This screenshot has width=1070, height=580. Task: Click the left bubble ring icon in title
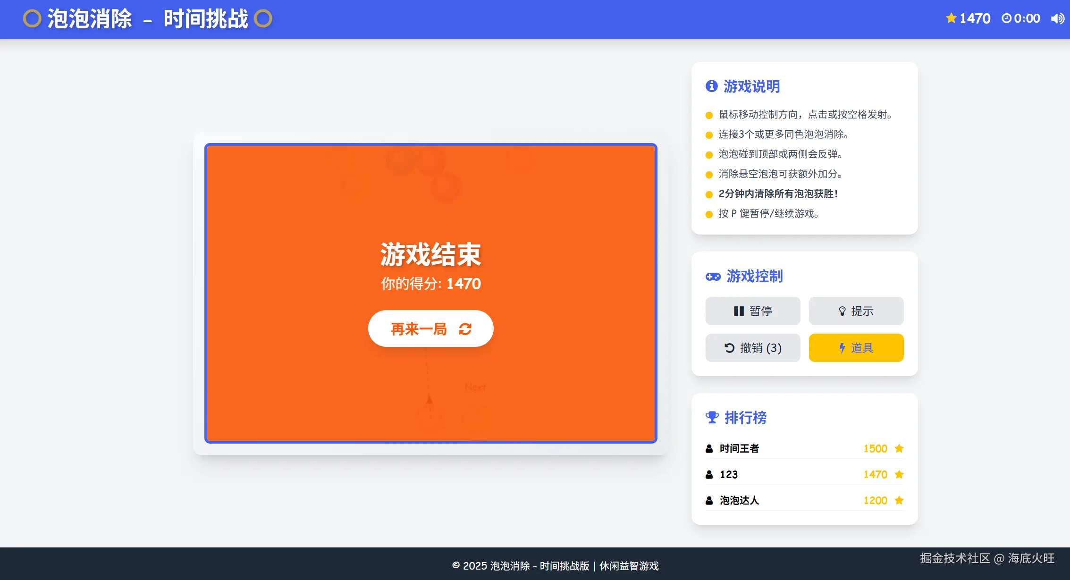coord(32,19)
